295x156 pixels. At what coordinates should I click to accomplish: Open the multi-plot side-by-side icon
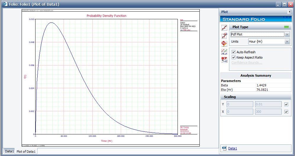pos(224,52)
